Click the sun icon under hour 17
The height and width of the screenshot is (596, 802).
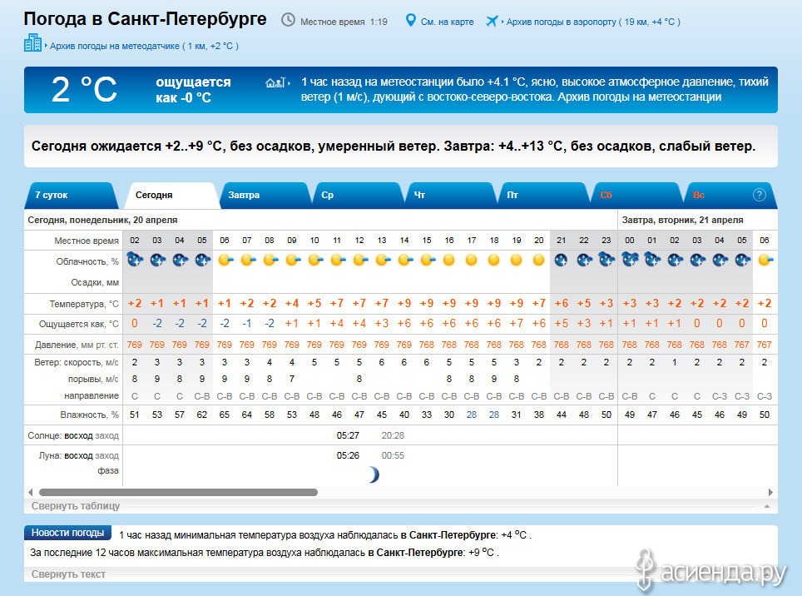[x=472, y=261]
